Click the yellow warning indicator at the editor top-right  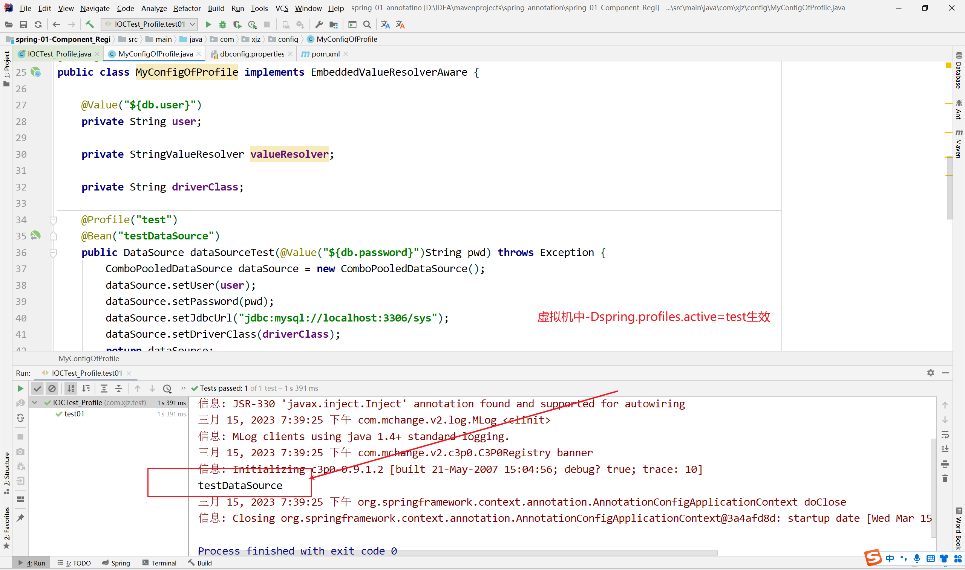point(948,65)
